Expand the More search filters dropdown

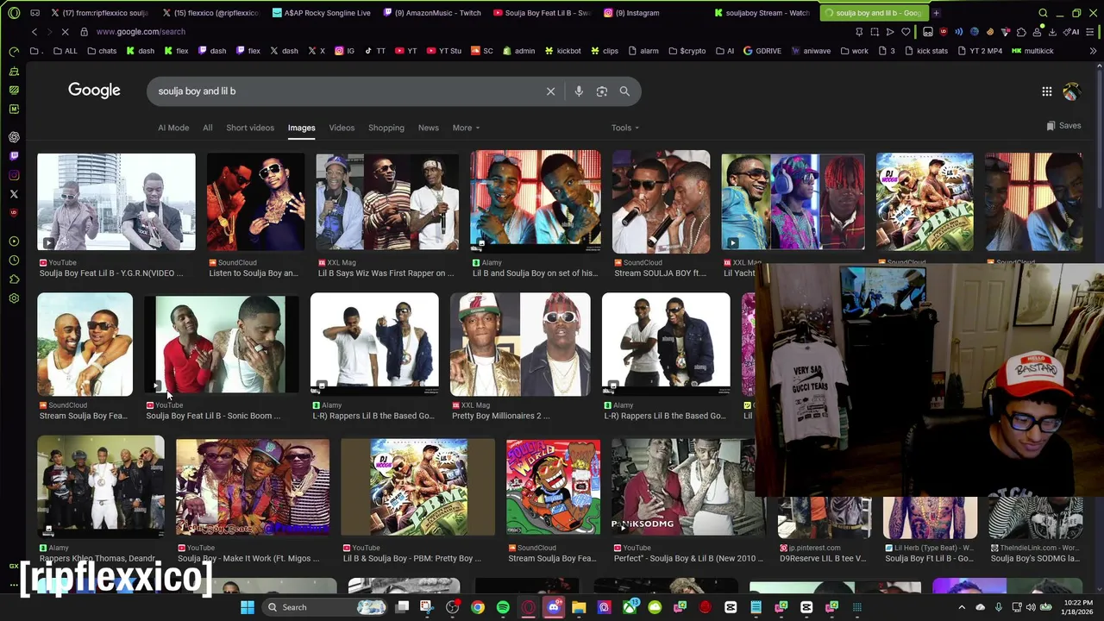pos(466,128)
